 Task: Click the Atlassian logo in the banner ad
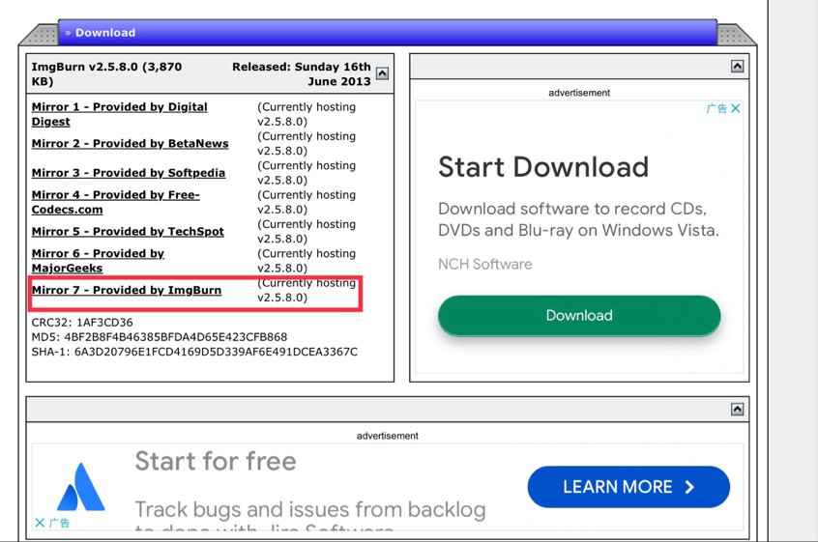[x=81, y=487]
